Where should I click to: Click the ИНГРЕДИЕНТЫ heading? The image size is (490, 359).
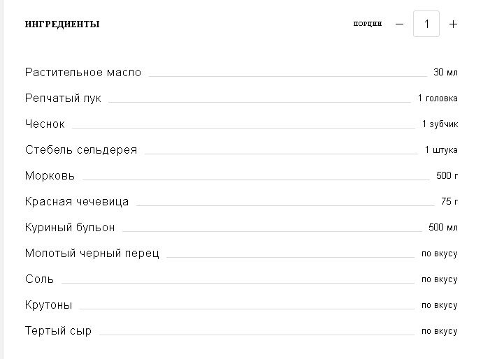(62, 24)
